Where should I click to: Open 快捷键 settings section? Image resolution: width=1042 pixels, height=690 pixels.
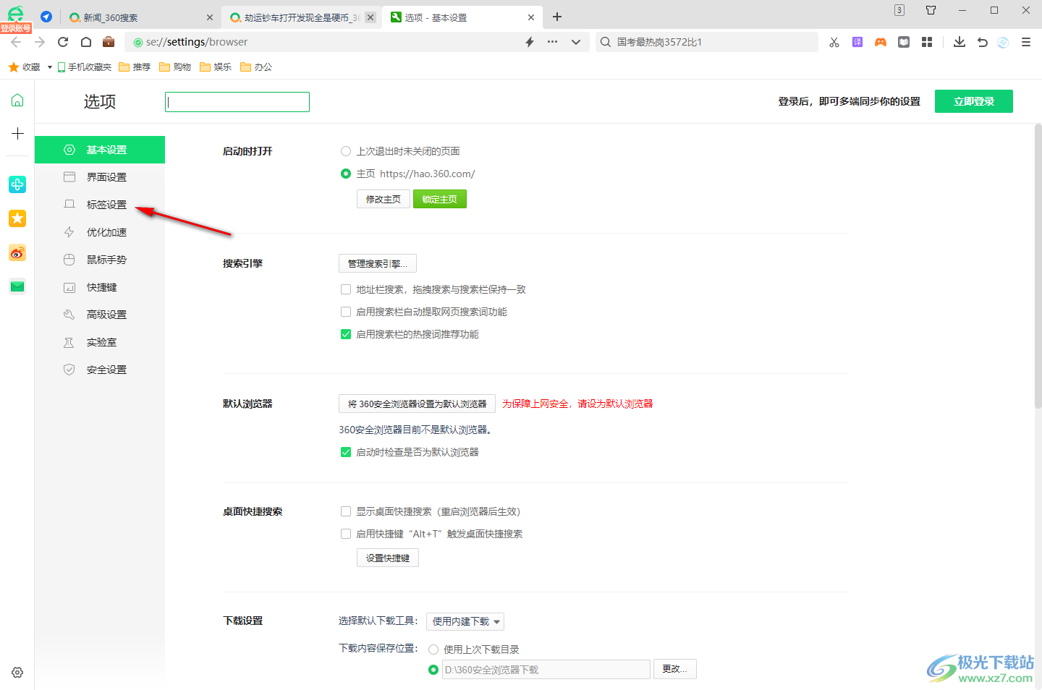(x=100, y=287)
